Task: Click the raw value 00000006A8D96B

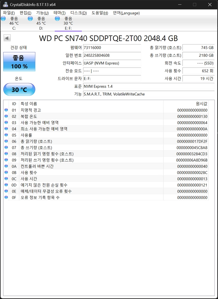Action: (x=192, y=160)
